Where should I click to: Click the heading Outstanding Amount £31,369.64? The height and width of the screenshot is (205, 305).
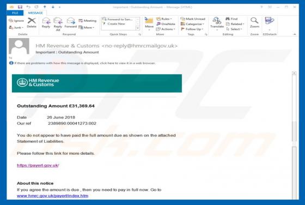tap(56, 106)
